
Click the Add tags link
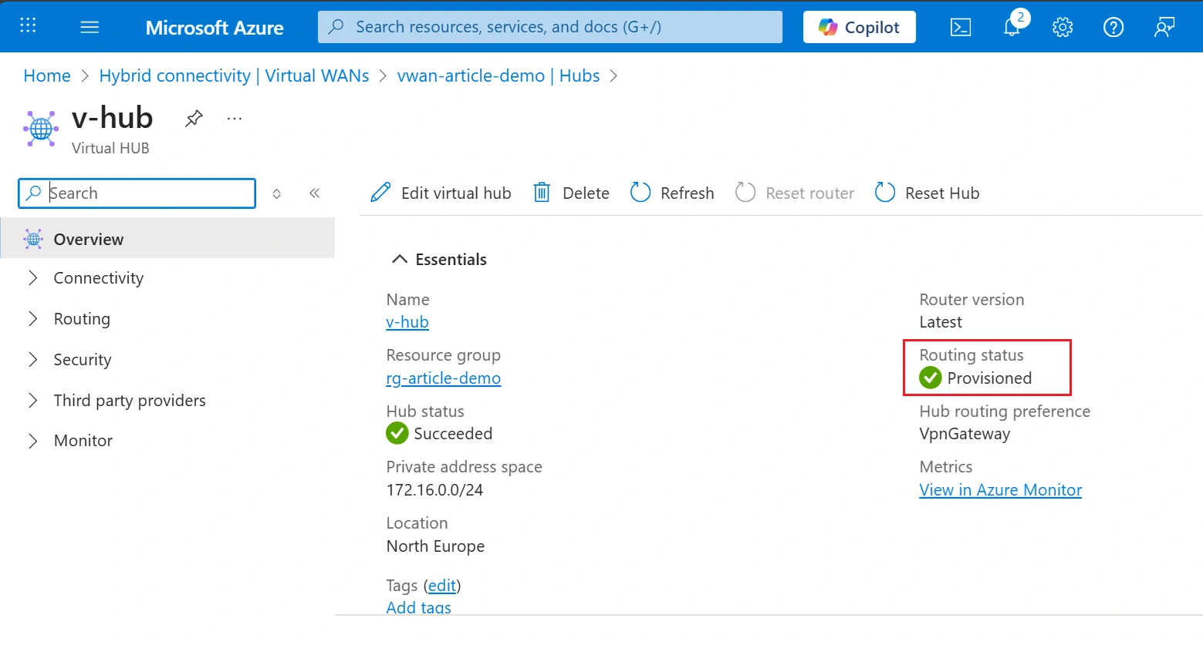pos(419,607)
